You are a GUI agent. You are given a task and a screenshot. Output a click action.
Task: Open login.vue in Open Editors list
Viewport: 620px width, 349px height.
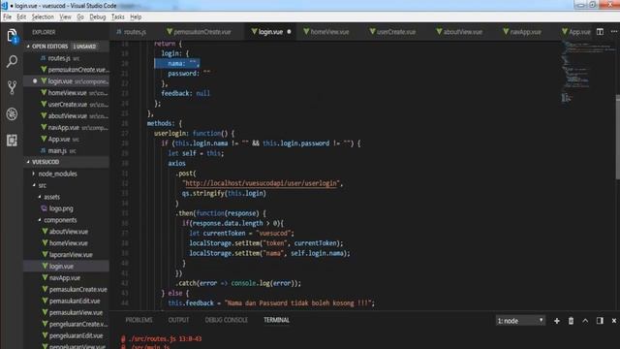67,81
